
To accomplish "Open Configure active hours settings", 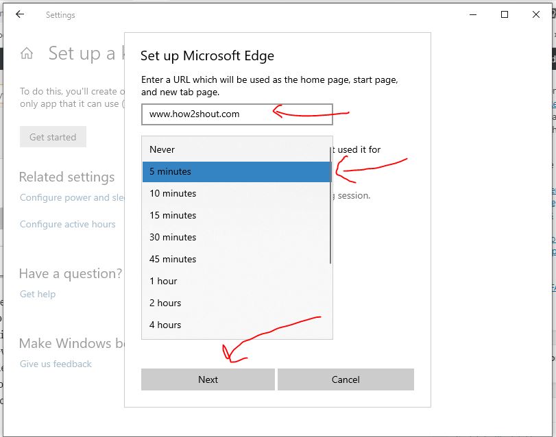I will click(69, 224).
